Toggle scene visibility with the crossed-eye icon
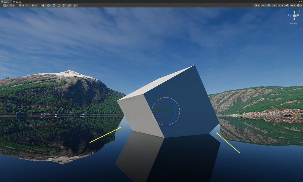The width and height of the screenshot is (303, 182). 287,5
